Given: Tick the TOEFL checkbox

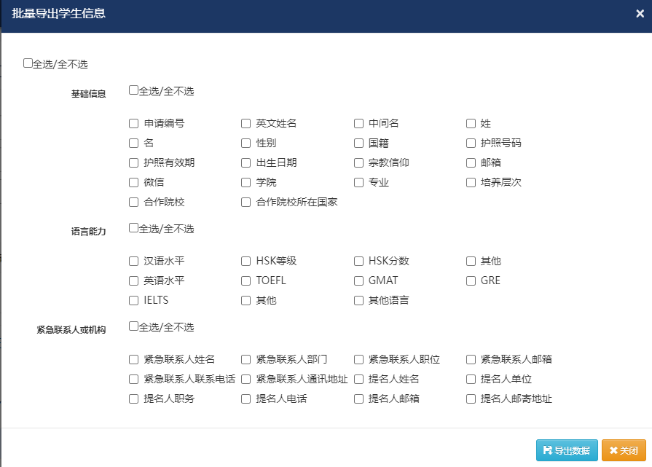Looking at the screenshot, I should 246,281.
